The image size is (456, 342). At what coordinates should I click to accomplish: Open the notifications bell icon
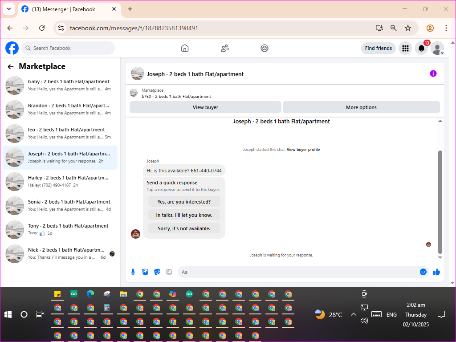pos(421,48)
